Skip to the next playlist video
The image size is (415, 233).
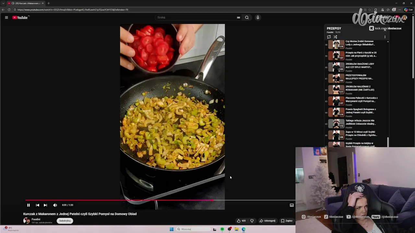coord(45,205)
